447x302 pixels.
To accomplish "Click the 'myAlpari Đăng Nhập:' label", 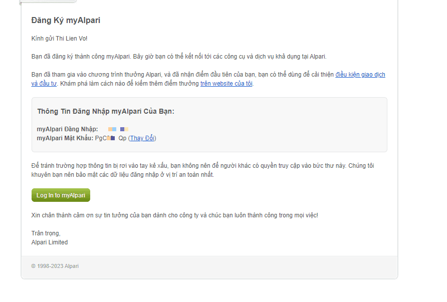I will [x=67, y=129].
